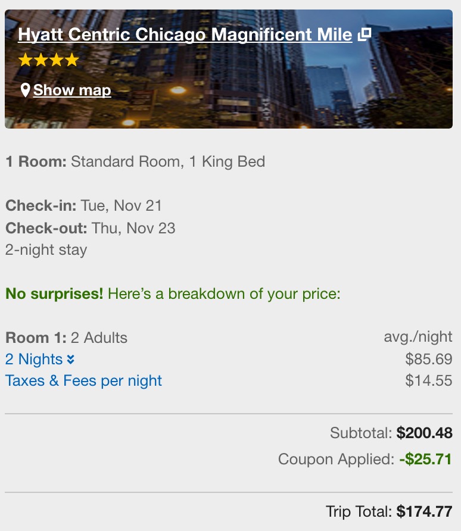This screenshot has width=461, height=531.
Task: Click the Standard Room, 1 King Bed text
Action: (167, 162)
